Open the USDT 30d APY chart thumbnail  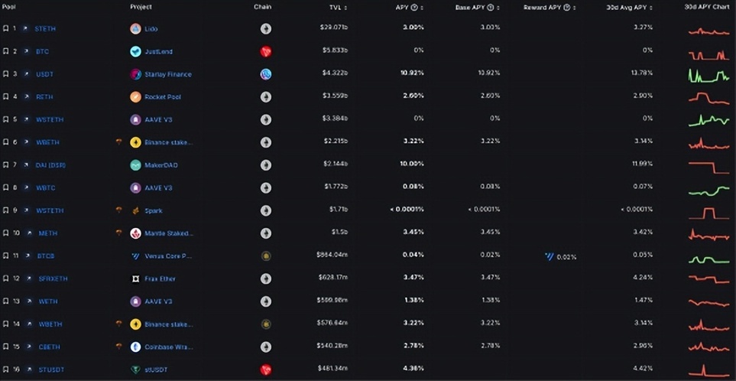708,75
